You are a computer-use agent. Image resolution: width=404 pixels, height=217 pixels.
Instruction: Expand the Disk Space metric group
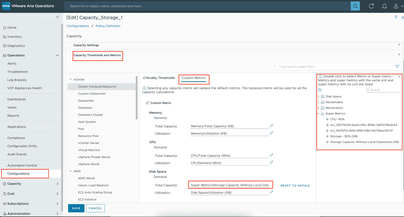(x=318, y=97)
